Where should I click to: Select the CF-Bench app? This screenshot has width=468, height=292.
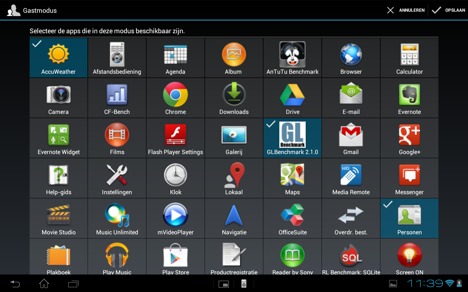(117, 98)
